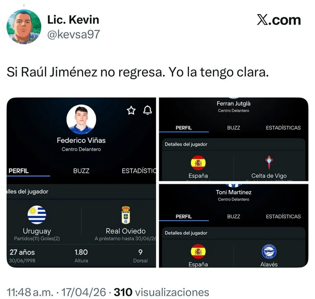Image resolution: width=315 pixels, height=299 pixels.
Task: Open the @kevsa97 handle link
Action: pos(74,34)
